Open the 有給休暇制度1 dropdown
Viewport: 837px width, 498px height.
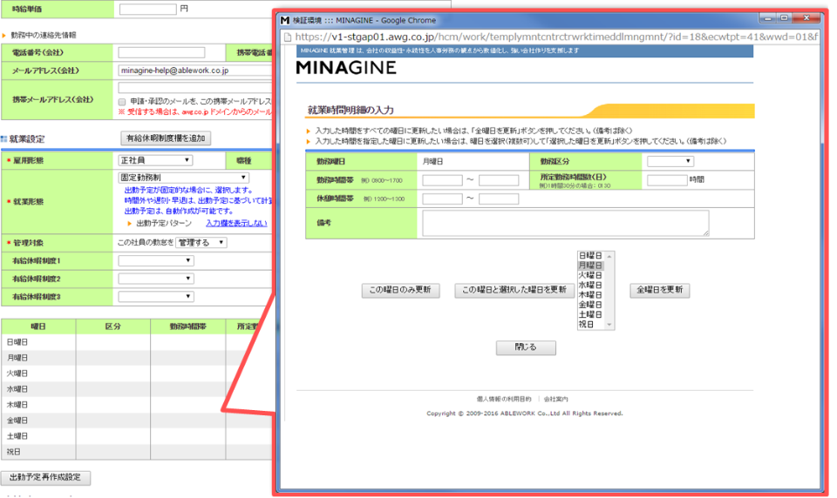coord(156,260)
